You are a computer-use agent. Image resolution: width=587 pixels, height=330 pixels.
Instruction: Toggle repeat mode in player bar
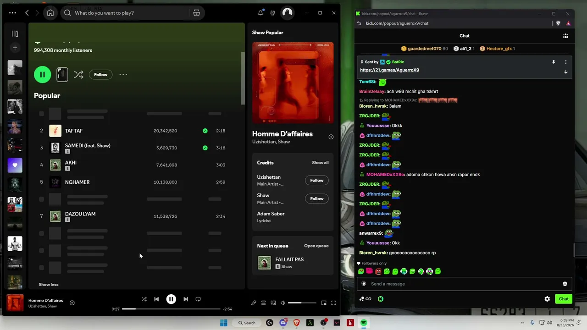(198, 299)
